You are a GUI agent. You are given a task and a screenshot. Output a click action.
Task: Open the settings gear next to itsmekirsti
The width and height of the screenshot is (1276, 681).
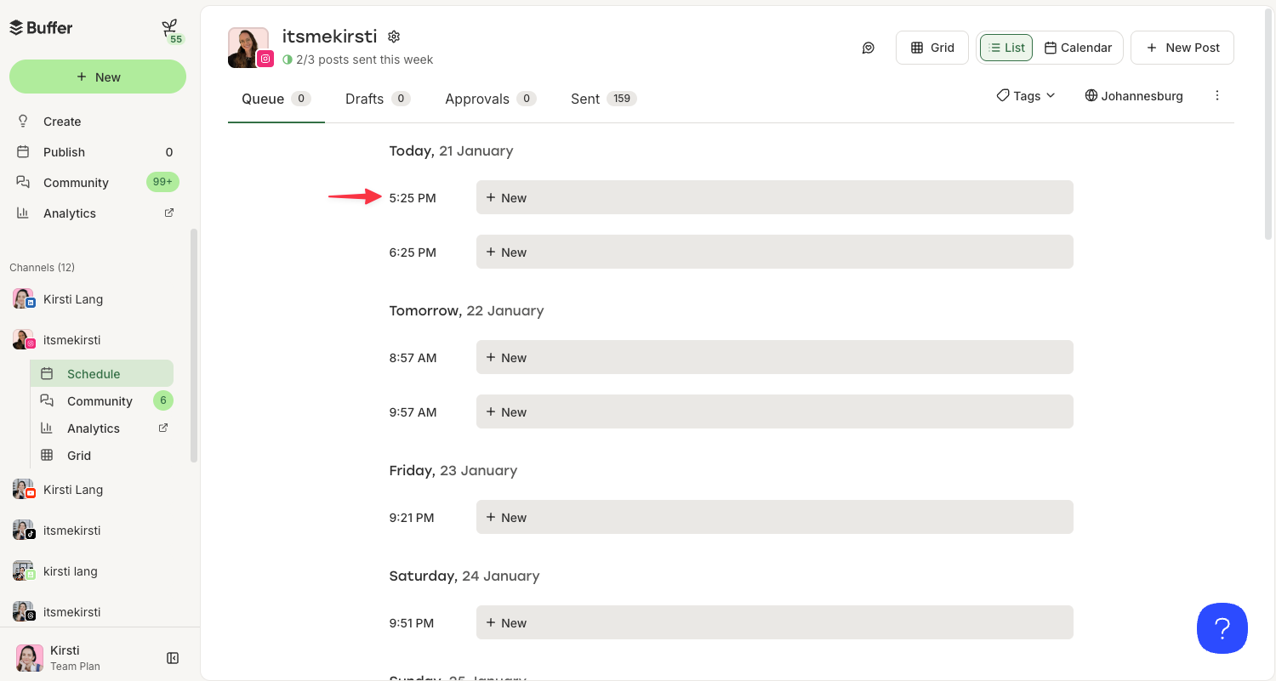pos(393,37)
